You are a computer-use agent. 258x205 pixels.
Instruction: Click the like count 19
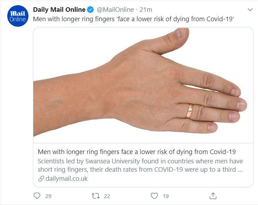coord(166,196)
